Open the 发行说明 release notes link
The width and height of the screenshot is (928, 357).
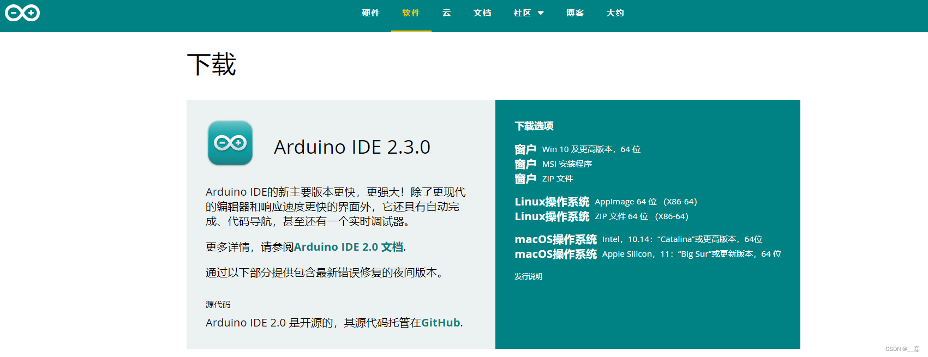coord(528,276)
